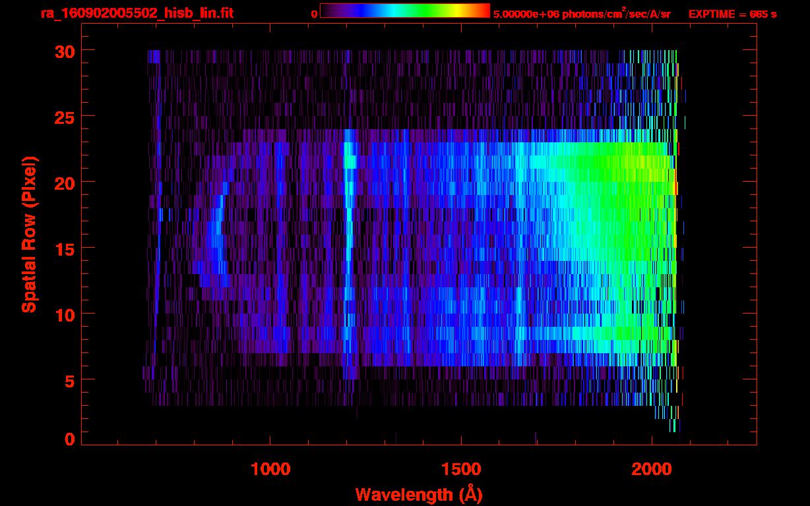Click the rainbow color scale bar
This screenshot has width=810, height=506.
click(x=405, y=11)
